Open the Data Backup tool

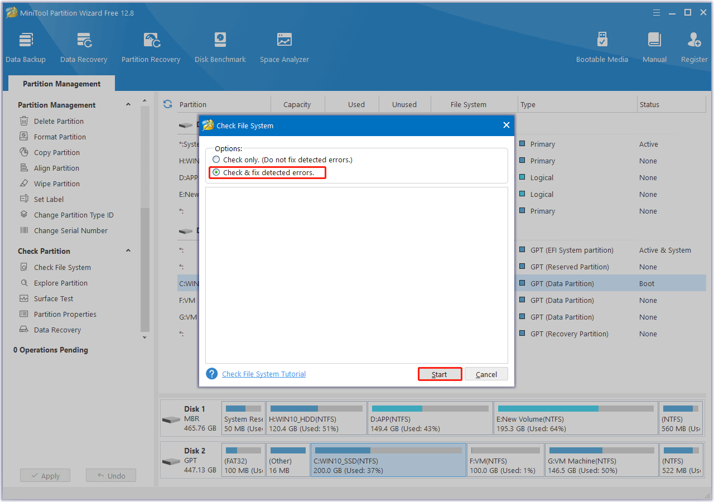pyautogui.click(x=26, y=48)
